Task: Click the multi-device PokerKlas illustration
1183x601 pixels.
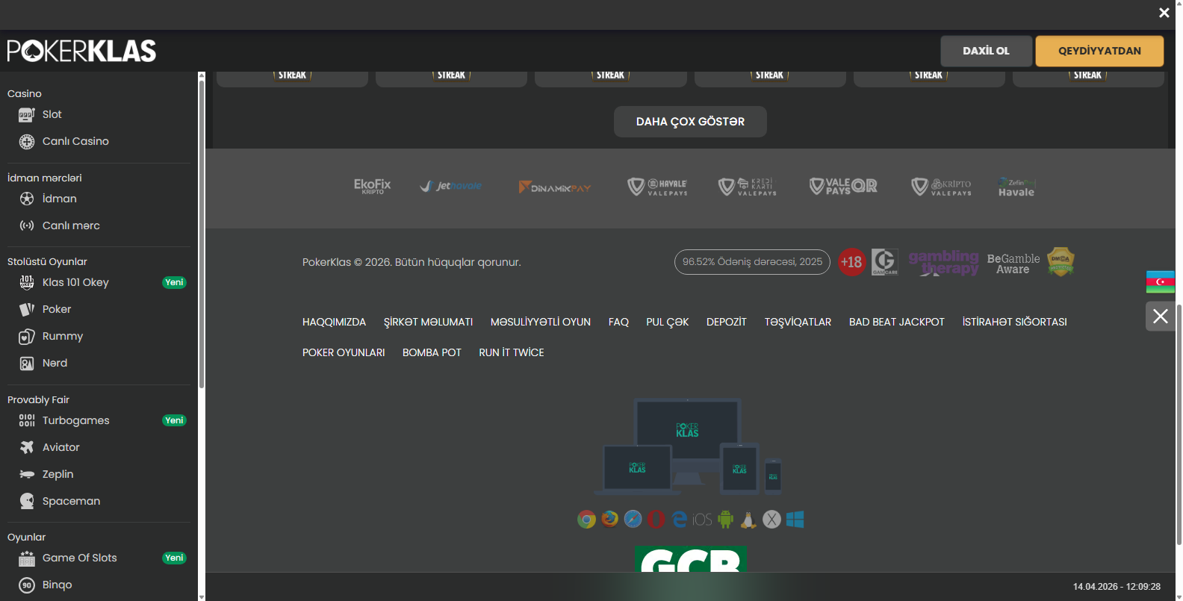Action: pos(688,446)
